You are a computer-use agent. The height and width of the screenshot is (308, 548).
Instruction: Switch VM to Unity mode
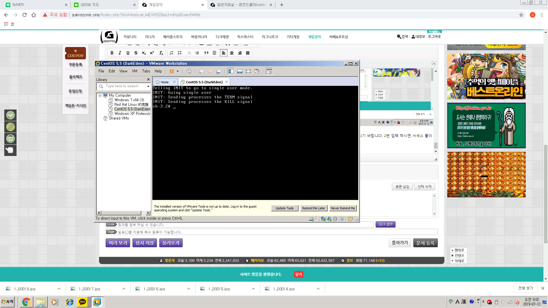(x=257, y=71)
